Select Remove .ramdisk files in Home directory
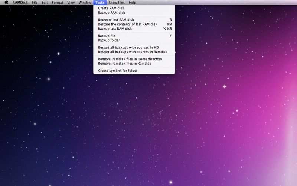Viewport: 297px width, 186px height. click(134, 59)
